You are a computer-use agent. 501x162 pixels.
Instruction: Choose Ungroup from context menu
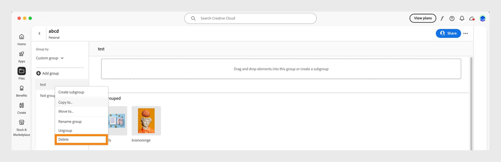coord(81,130)
